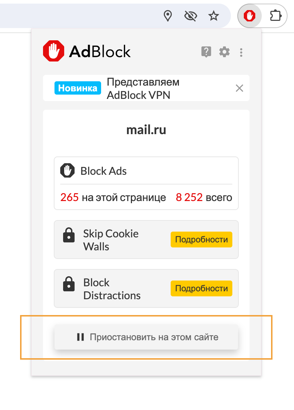Screen dimensions: 294x410
Task: Open the browser extensions puzzle icon
Action: click(275, 16)
